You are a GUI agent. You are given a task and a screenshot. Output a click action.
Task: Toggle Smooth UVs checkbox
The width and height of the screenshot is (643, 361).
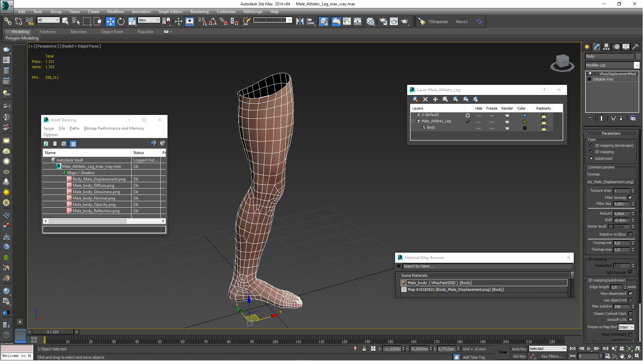(630, 320)
